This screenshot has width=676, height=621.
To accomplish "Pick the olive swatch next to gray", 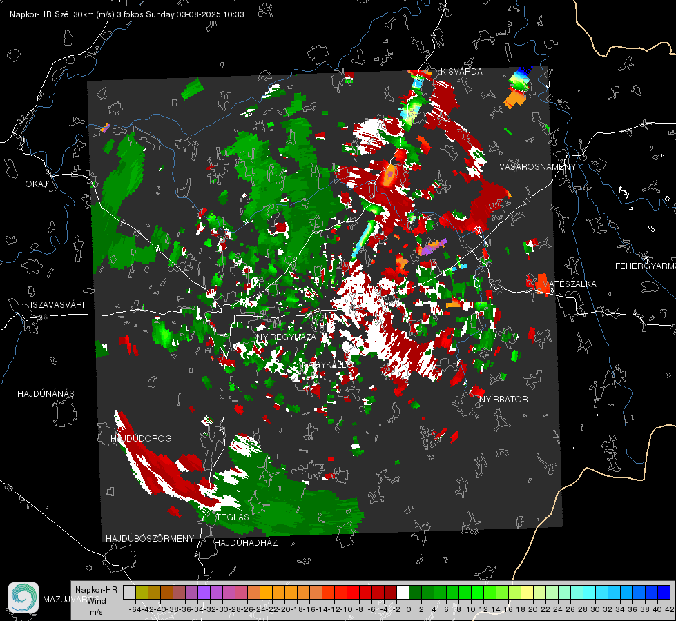I will (x=142, y=592).
